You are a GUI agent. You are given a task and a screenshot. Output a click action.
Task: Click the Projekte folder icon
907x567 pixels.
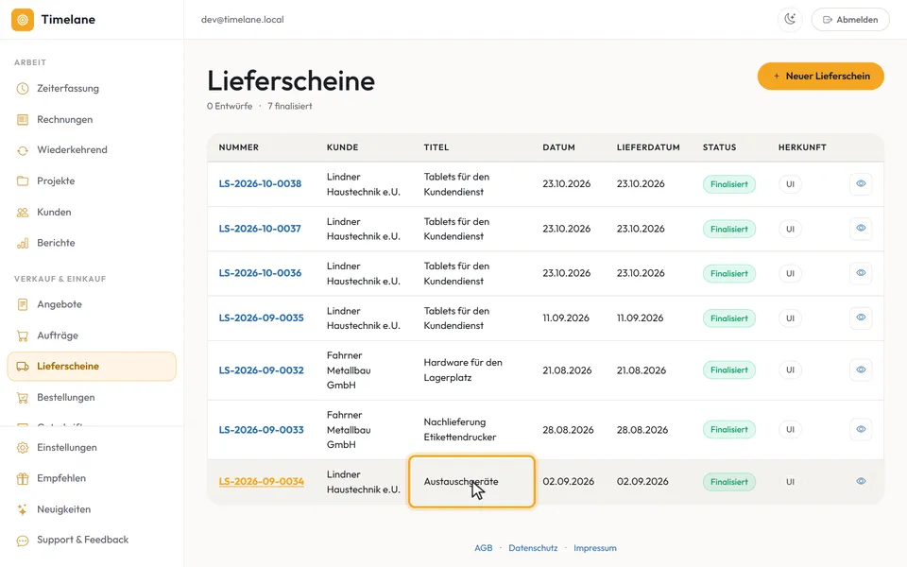click(23, 181)
